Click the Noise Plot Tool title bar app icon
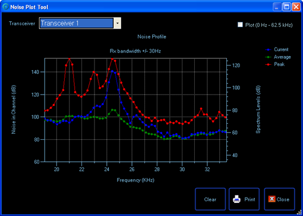Image resolution: width=303 pixels, height=216 pixels. (x=5, y=7)
